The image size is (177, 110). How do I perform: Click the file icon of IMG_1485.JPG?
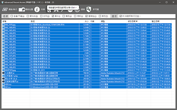click(x=3, y=30)
